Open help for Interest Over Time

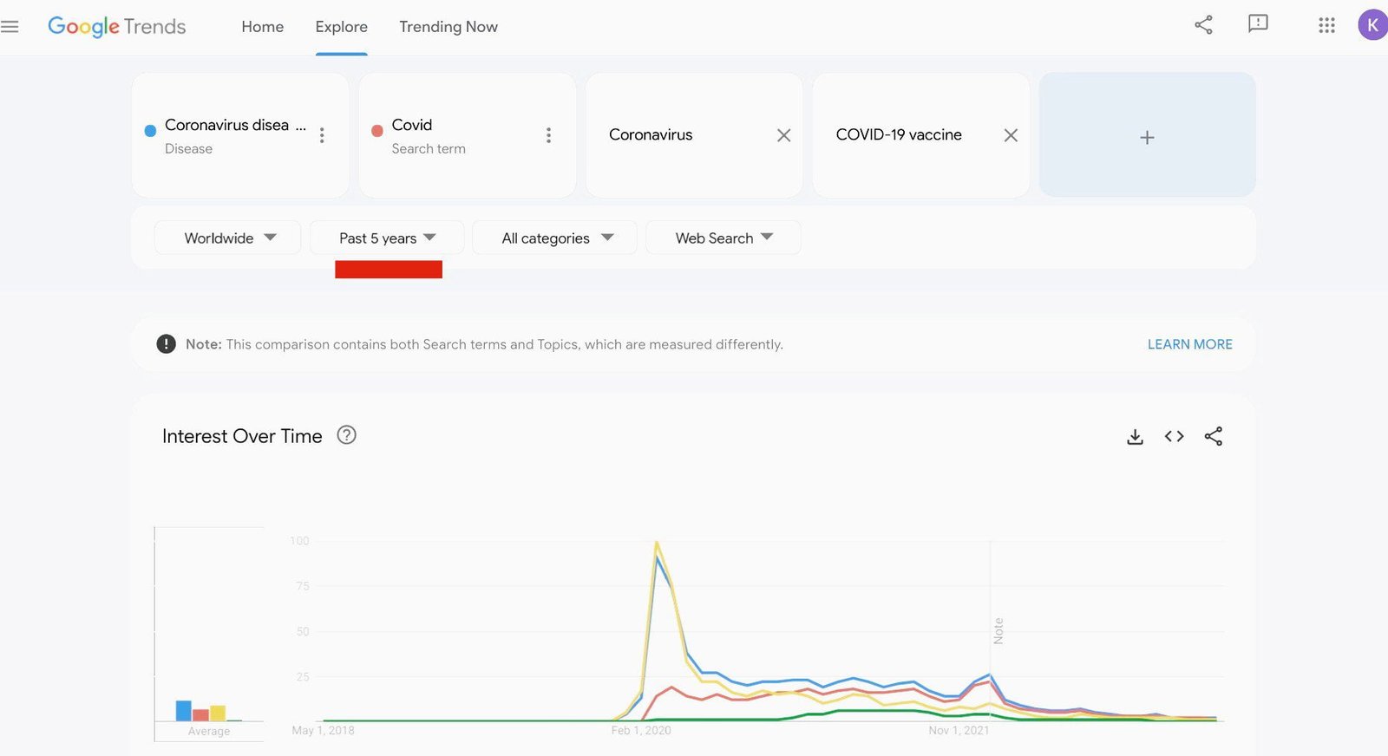point(346,435)
